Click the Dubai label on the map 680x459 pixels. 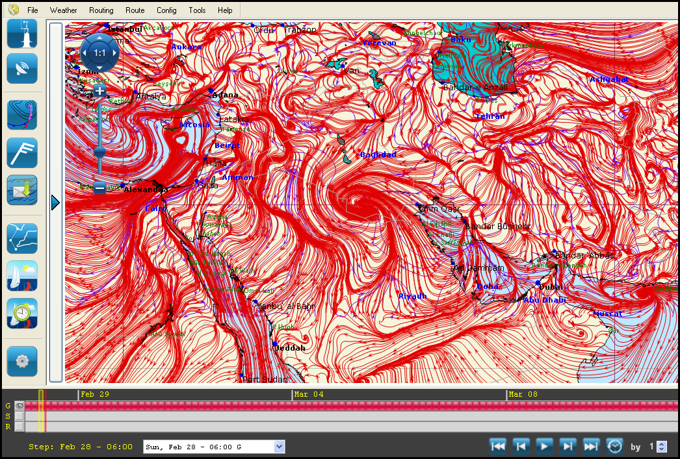(551, 287)
